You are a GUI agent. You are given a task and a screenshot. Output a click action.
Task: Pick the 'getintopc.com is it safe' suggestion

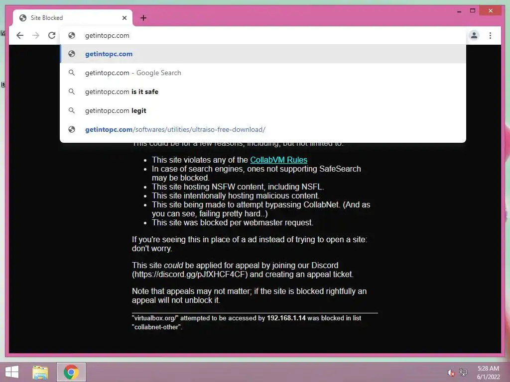[x=263, y=92]
